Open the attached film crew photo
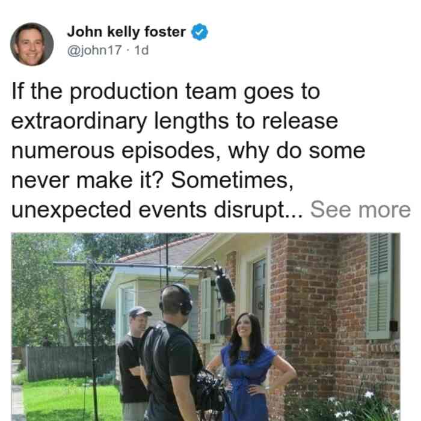Image resolution: width=421 pixels, height=421 pixels. (x=206, y=327)
